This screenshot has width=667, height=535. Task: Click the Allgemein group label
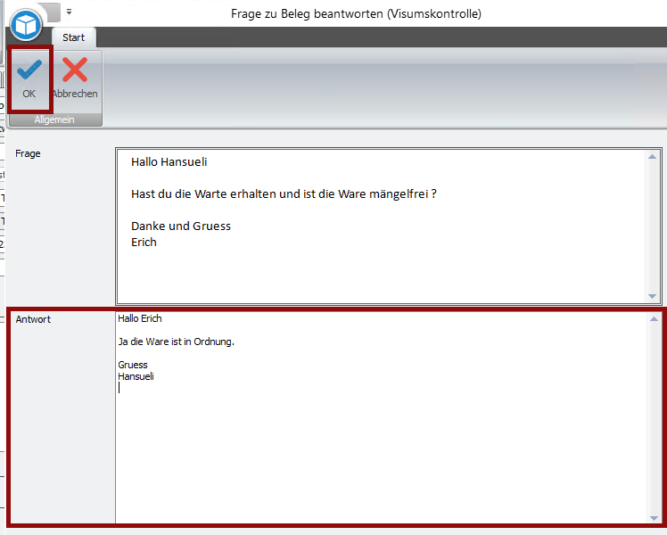click(54, 119)
